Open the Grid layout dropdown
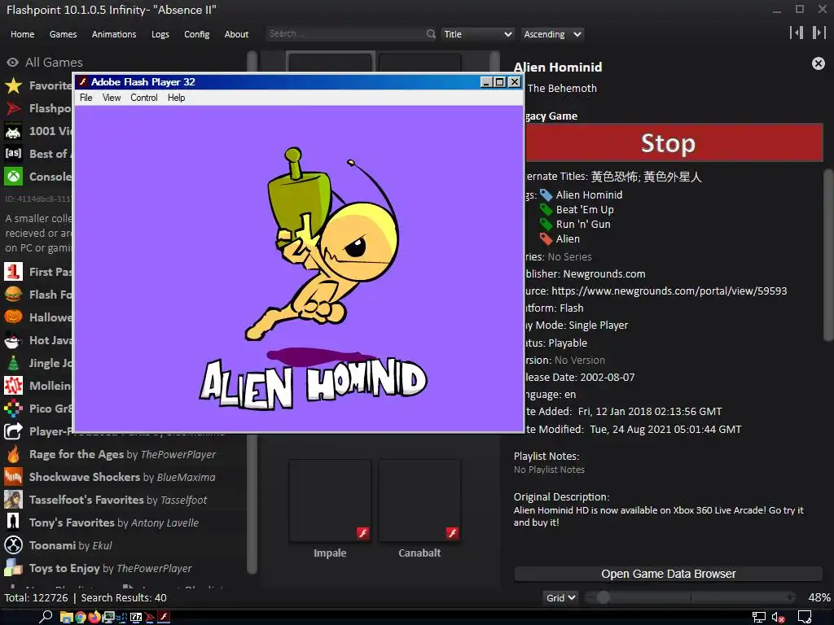Image resolution: width=834 pixels, height=625 pixels. (560, 598)
